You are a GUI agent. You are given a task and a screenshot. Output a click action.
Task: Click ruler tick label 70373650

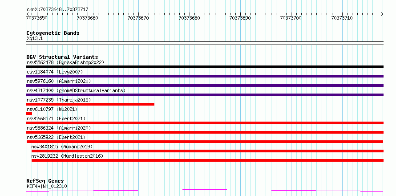click(x=36, y=18)
